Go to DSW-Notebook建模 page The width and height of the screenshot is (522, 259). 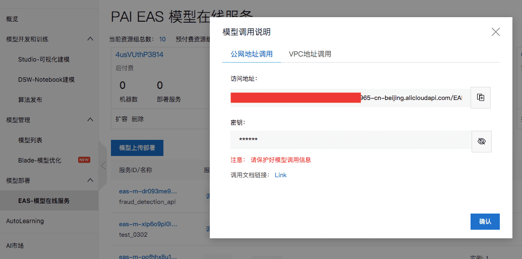46,79
